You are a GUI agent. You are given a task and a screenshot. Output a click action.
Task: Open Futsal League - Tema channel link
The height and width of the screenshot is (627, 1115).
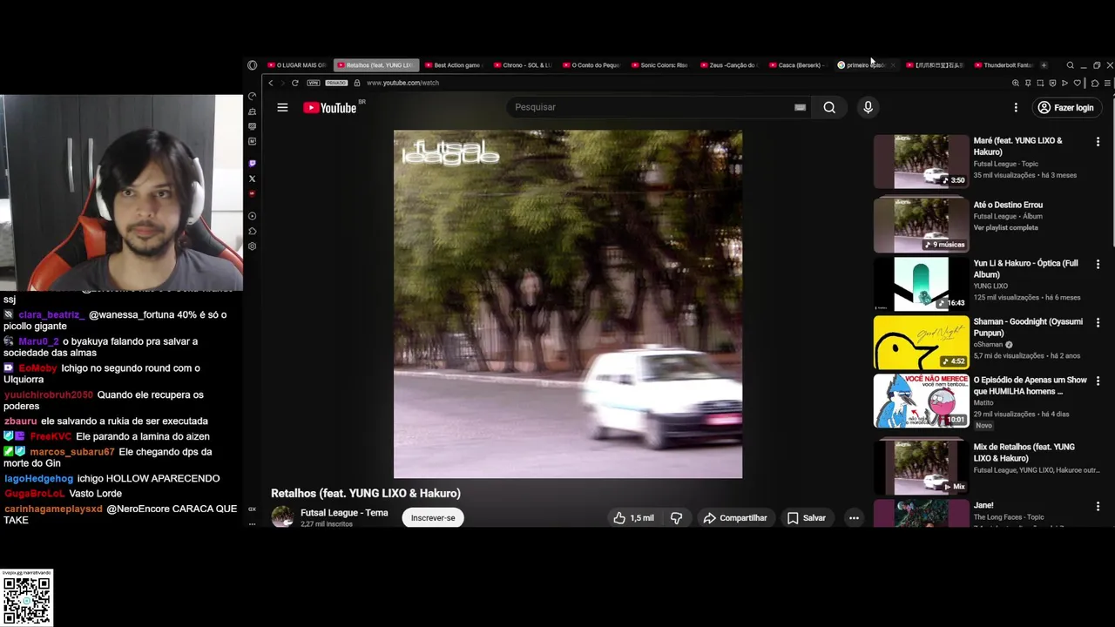[344, 513]
